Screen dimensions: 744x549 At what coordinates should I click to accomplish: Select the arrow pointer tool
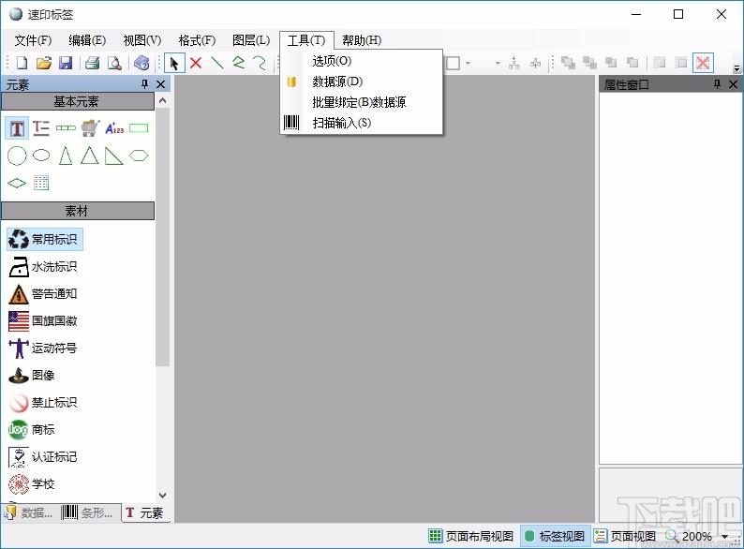(x=174, y=63)
